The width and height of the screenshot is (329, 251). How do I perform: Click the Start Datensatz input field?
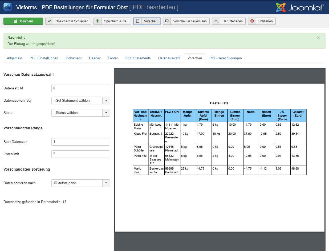pyautogui.click(x=80, y=142)
